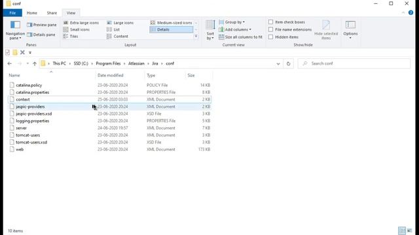Customize Quick Access Toolbar dropdown

(x=30, y=53)
